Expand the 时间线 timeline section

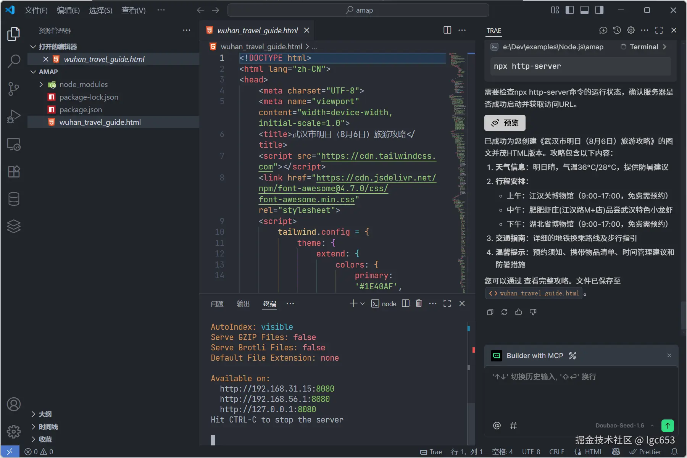click(33, 427)
